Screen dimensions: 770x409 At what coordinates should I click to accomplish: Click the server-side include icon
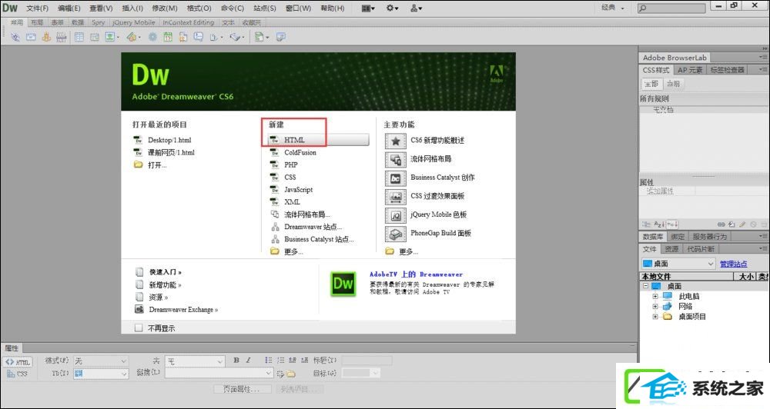coord(183,37)
